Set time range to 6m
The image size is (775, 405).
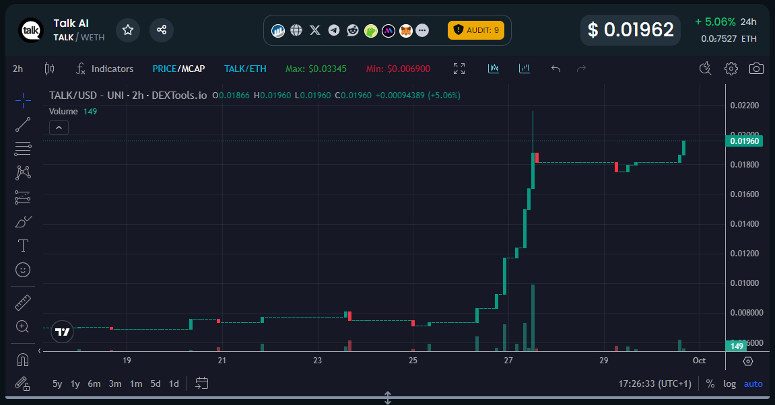(x=94, y=383)
